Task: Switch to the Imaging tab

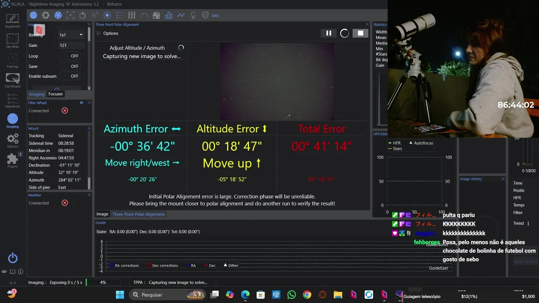Action: [37, 94]
